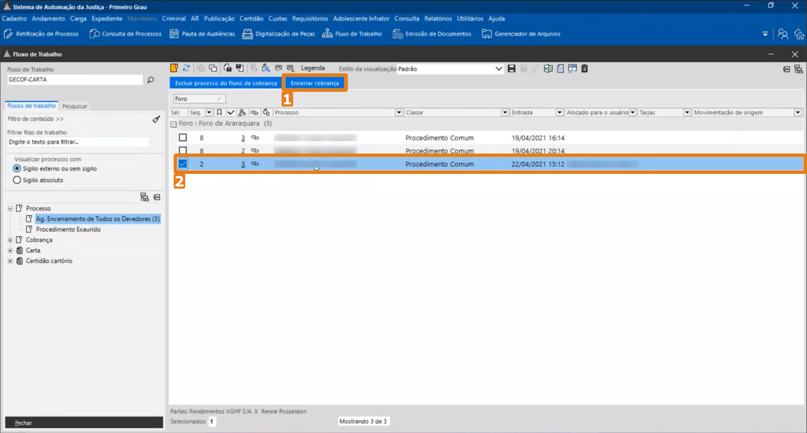This screenshot has width=807, height=433.
Task: Click search icon beside GECOF-CARTA field
Action: (151, 80)
